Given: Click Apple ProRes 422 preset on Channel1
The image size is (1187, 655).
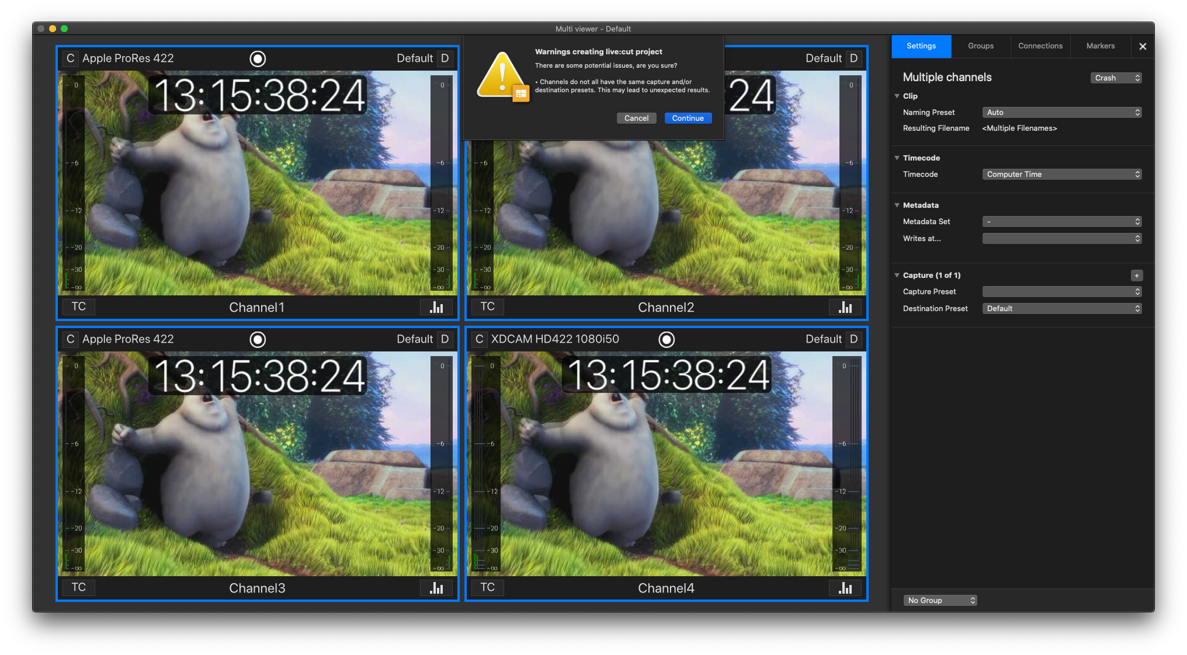Looking at the screenshot, I should pyautogui.click(x=128, y=58).
